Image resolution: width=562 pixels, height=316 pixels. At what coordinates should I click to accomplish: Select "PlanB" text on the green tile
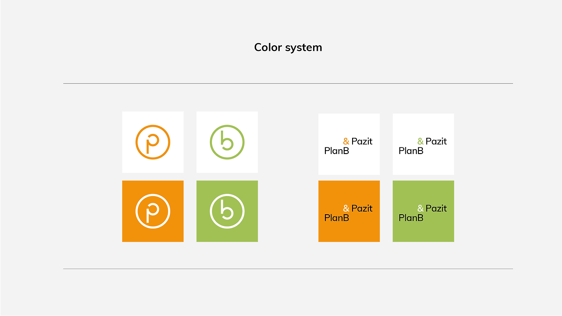[411, 218]
